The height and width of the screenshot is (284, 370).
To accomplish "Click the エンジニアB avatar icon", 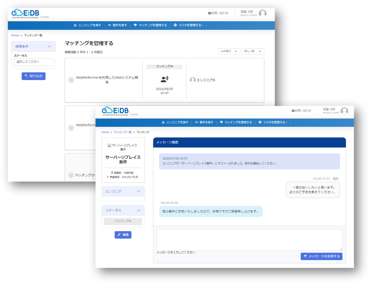I will click(192, 80).
